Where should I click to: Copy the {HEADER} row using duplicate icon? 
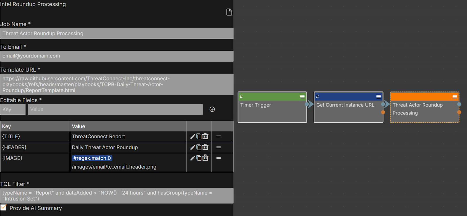(x=199, y=147)
